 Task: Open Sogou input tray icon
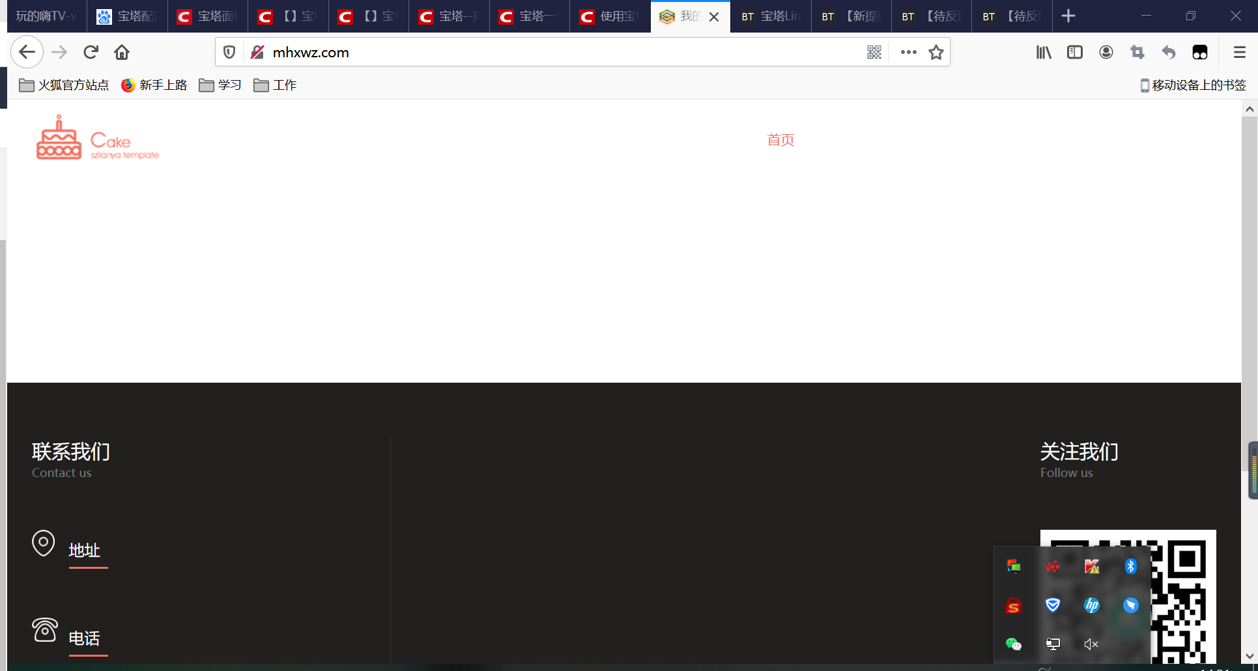tap(1014, 605)
